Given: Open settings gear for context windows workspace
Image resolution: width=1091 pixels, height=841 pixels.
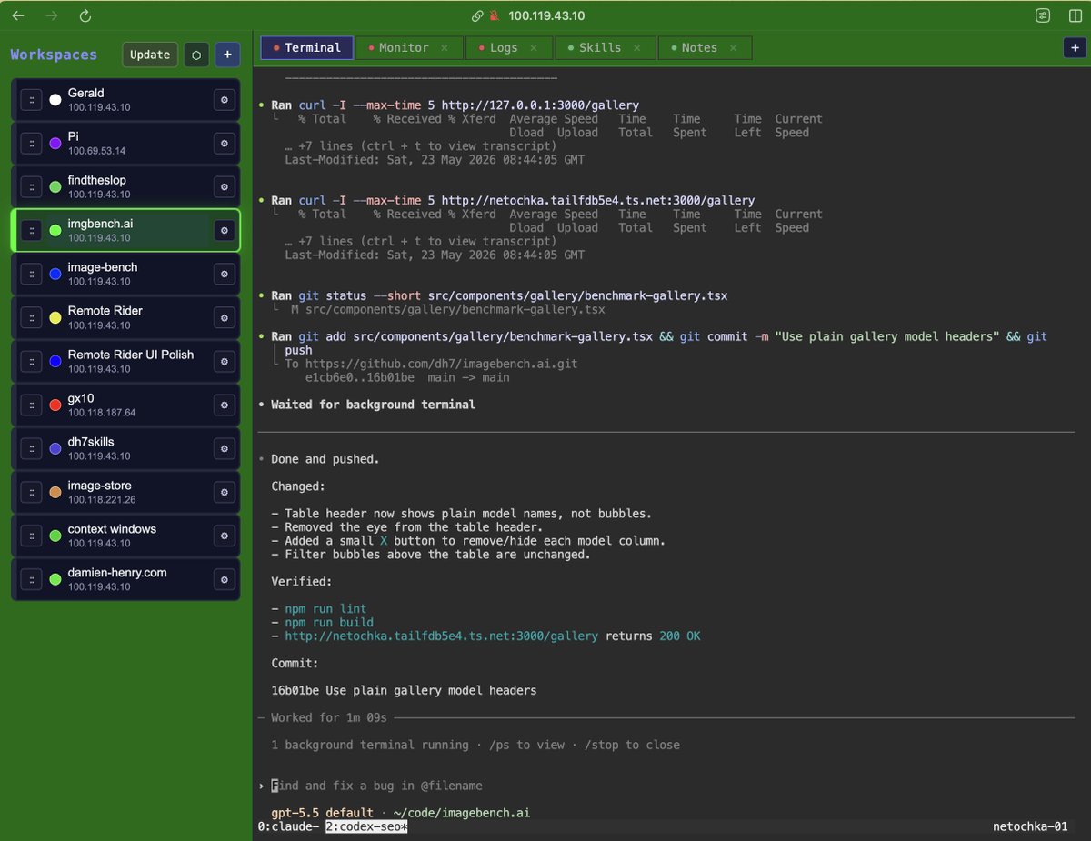Looking at the screenshot, I should pyautogui.click(x=225, y=536).
